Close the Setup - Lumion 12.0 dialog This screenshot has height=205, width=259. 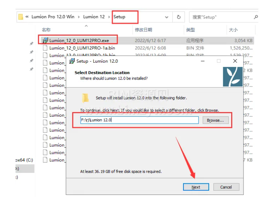(x=235, y=61)
